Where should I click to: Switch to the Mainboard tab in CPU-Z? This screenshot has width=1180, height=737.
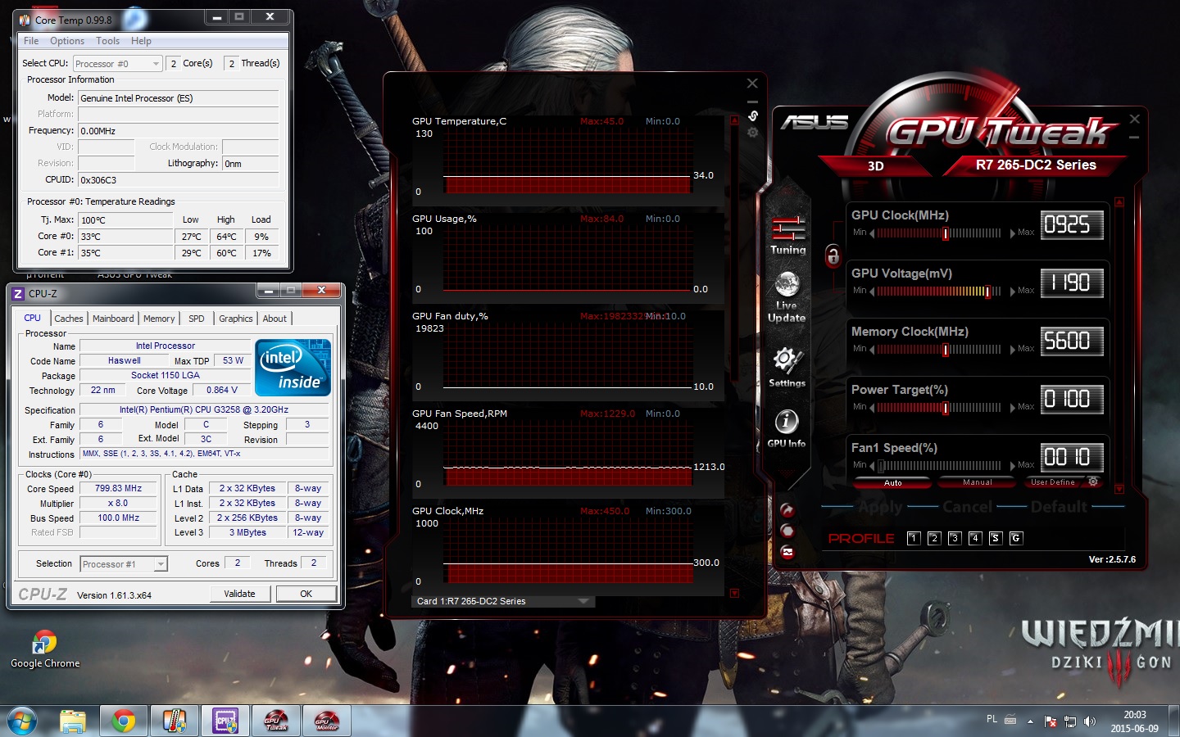(x=113, y=319)
